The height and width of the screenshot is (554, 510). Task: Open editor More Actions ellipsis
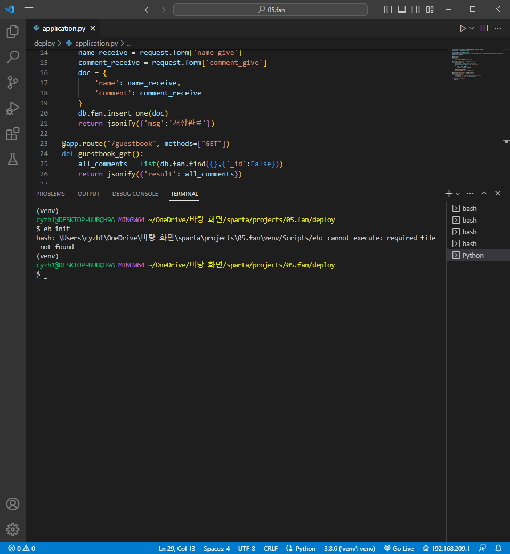pyautogui.click(x=498, y=28)
